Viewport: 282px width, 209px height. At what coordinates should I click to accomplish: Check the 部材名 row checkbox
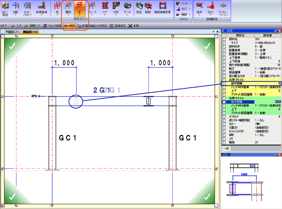pos(224,39)
